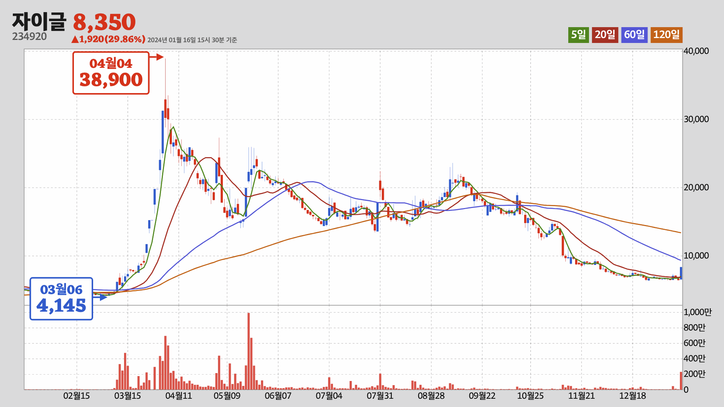The width and height of the screenshot is (724, 407).
Task: Click the stock name 자이글
Action: (x=39, y=21)
